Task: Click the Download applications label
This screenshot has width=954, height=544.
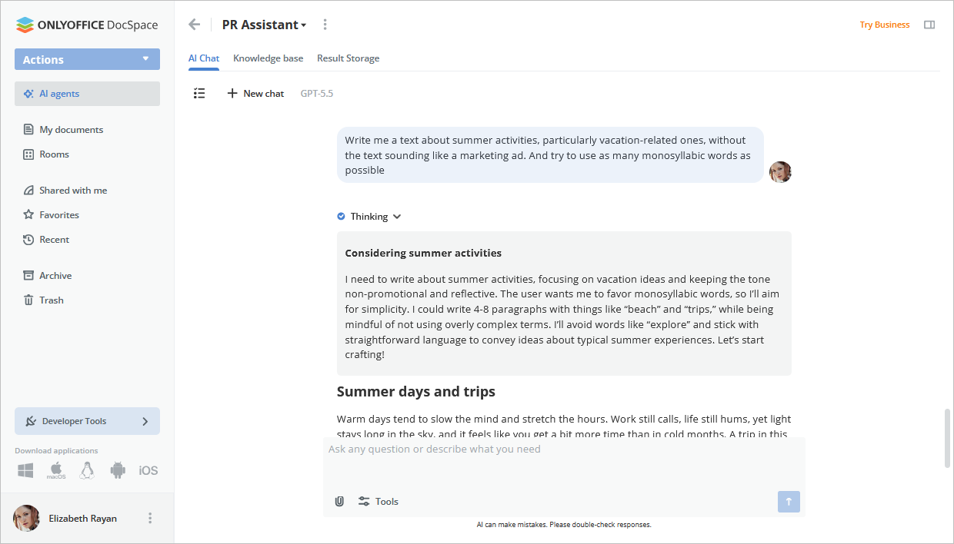Action: point(56,451)
